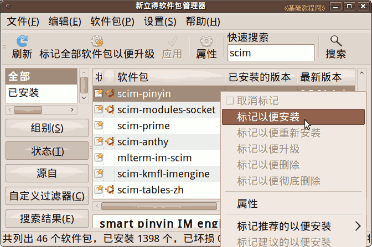Click the 自定义过滤器(C) button
Screen dimensions: 372x247
coord(47,196)
